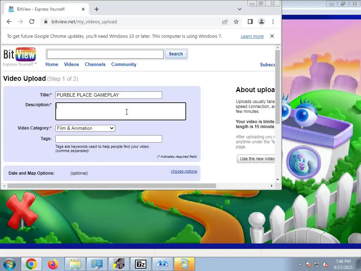The image size is (361, 271).
Task: Reload the BitView upload page
Action: [x=32, y=22]
